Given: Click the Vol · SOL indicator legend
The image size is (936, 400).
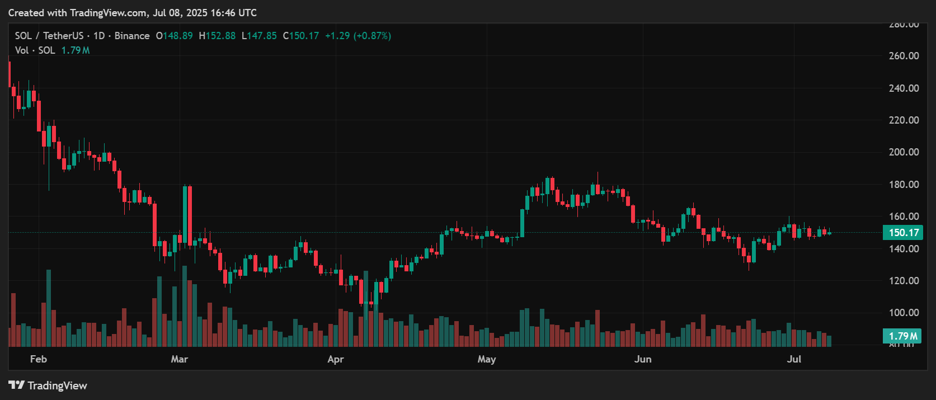Looking at the screenshot, I should click(35, 50).
